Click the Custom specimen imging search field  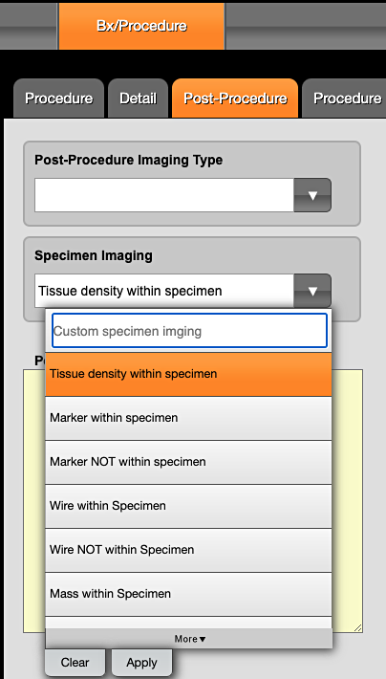tap(189, 331)
